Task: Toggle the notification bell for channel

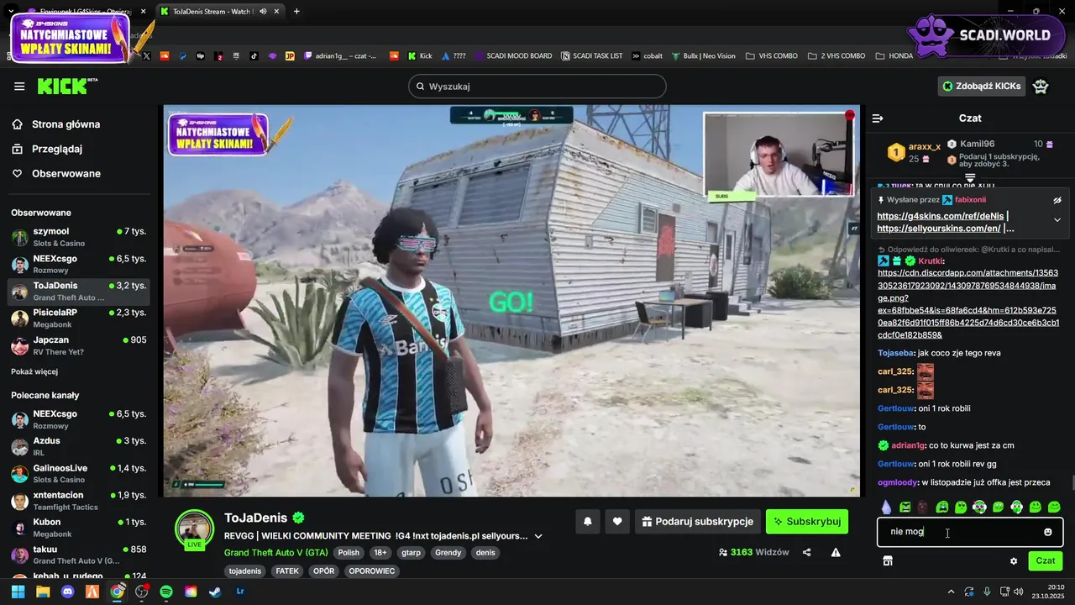Action: pyautogui.click(x=588, y=522)
